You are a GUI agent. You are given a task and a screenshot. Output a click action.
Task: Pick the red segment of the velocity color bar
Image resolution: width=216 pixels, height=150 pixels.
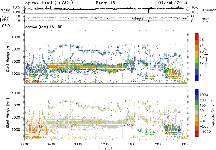point(197,134)
